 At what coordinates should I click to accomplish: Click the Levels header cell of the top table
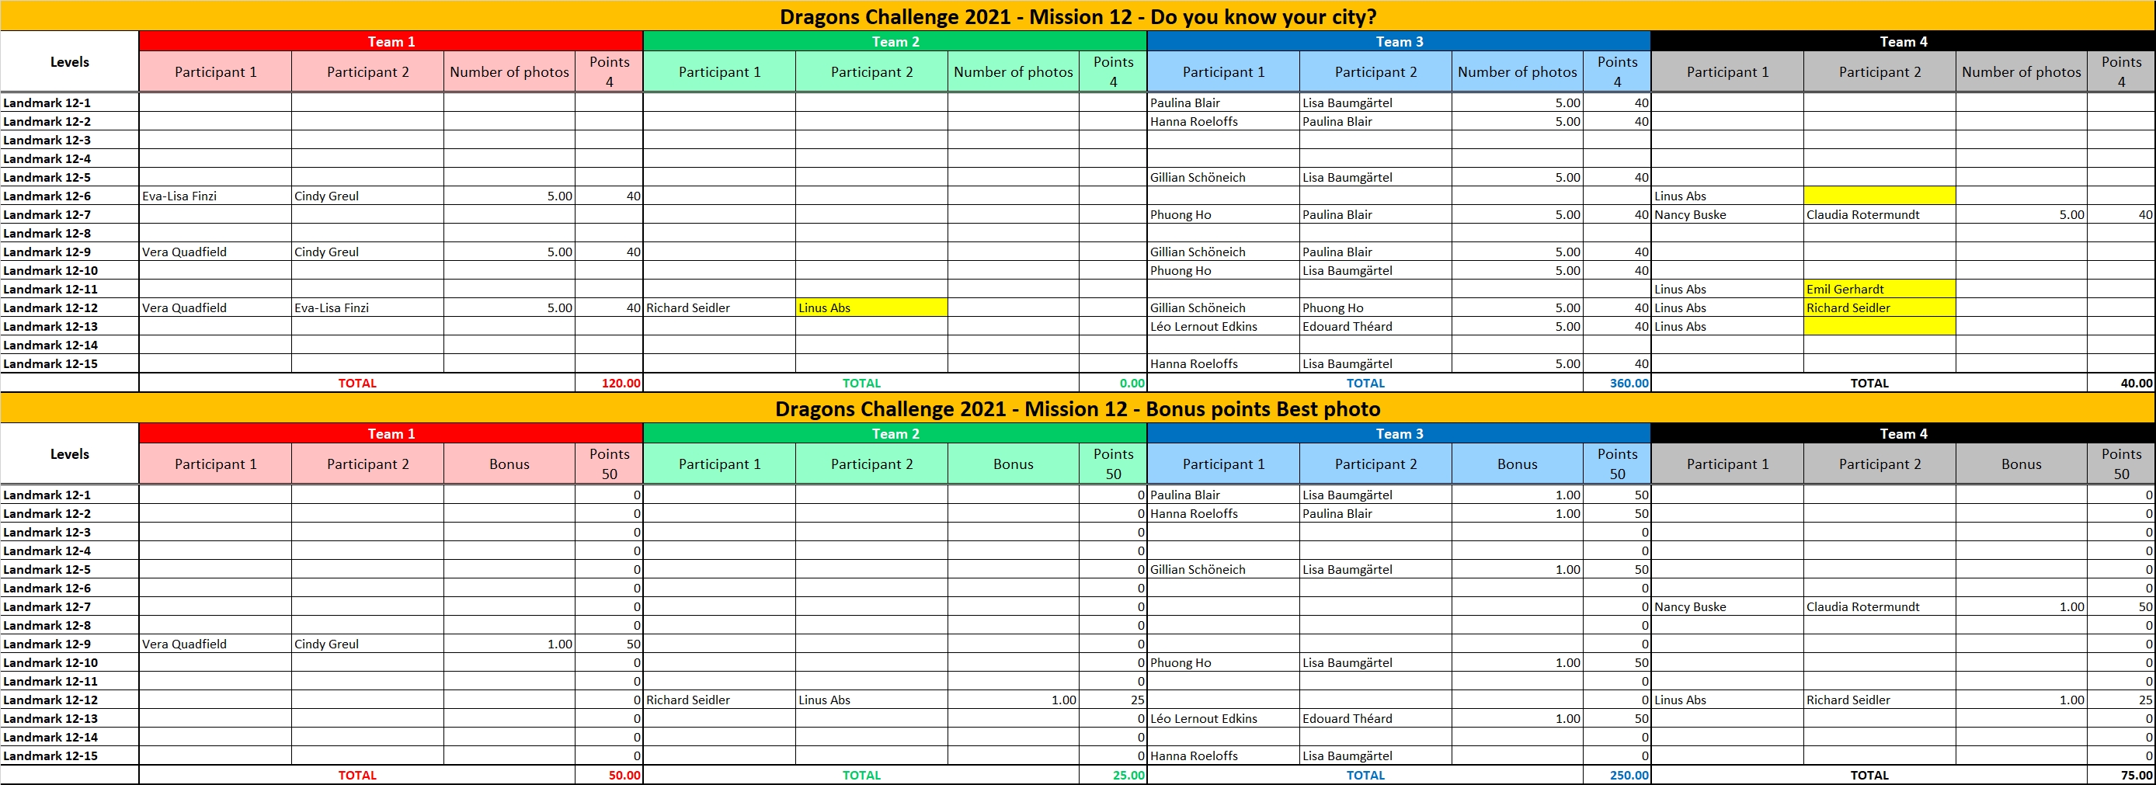[69, 62]
